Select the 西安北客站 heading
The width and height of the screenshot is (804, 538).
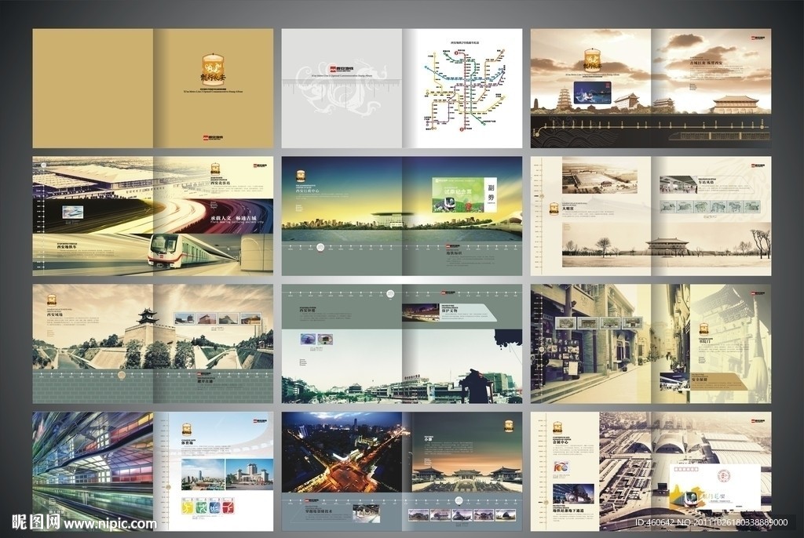tap(221, 183)
